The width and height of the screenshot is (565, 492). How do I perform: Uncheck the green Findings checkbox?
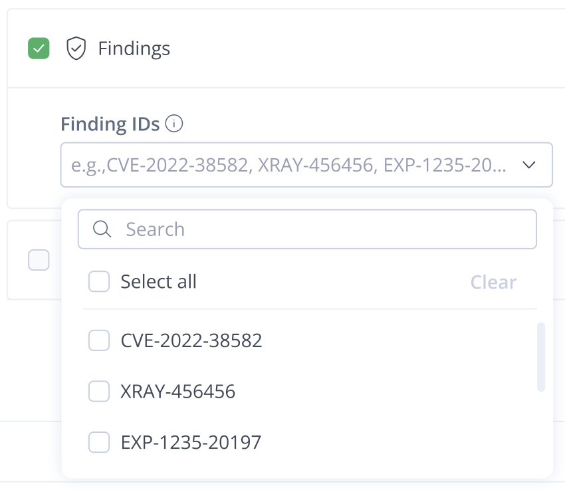[x=39, y=49]
